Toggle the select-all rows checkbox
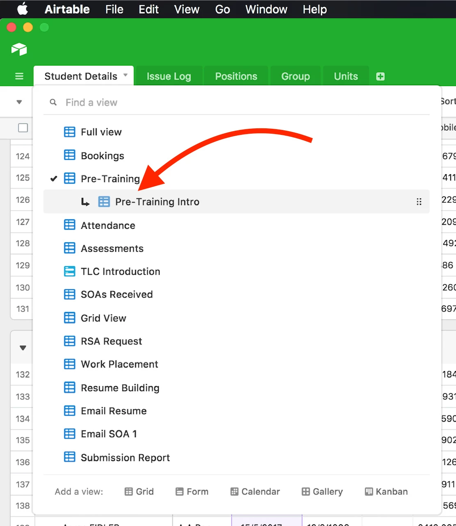This screenshot has width=456, height=526. (23, 128)
